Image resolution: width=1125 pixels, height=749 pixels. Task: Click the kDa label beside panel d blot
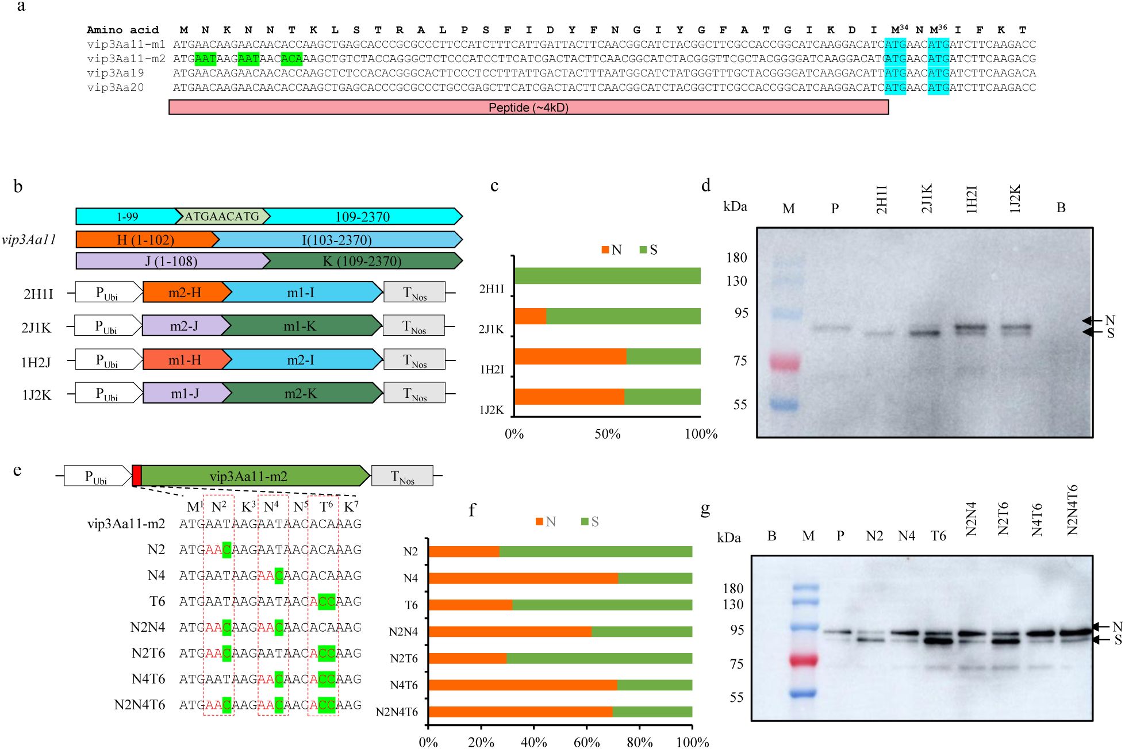pos(735,206)
